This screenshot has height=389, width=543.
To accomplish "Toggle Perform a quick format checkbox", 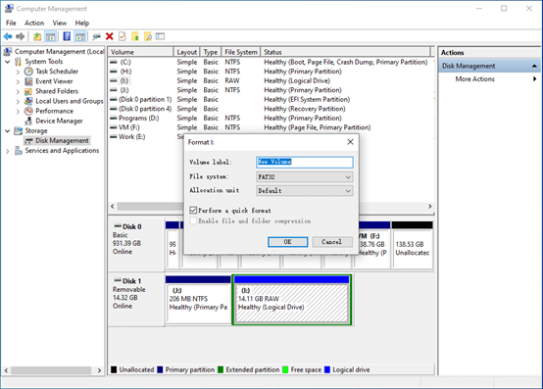I will [x=193, y=210].
